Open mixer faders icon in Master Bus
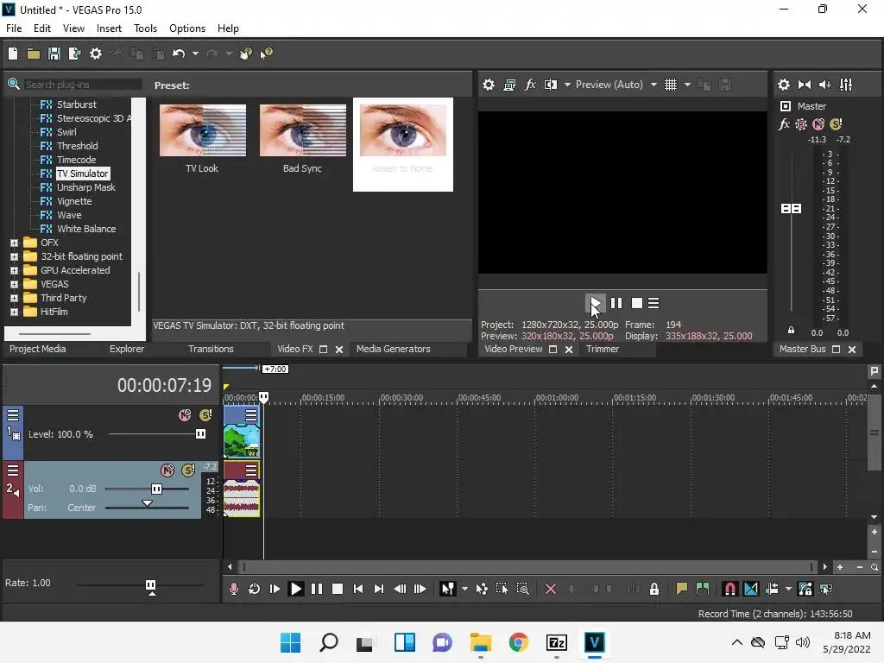This screenshot has width=884, height=663. pyautogui.click(x=846, y=85)
